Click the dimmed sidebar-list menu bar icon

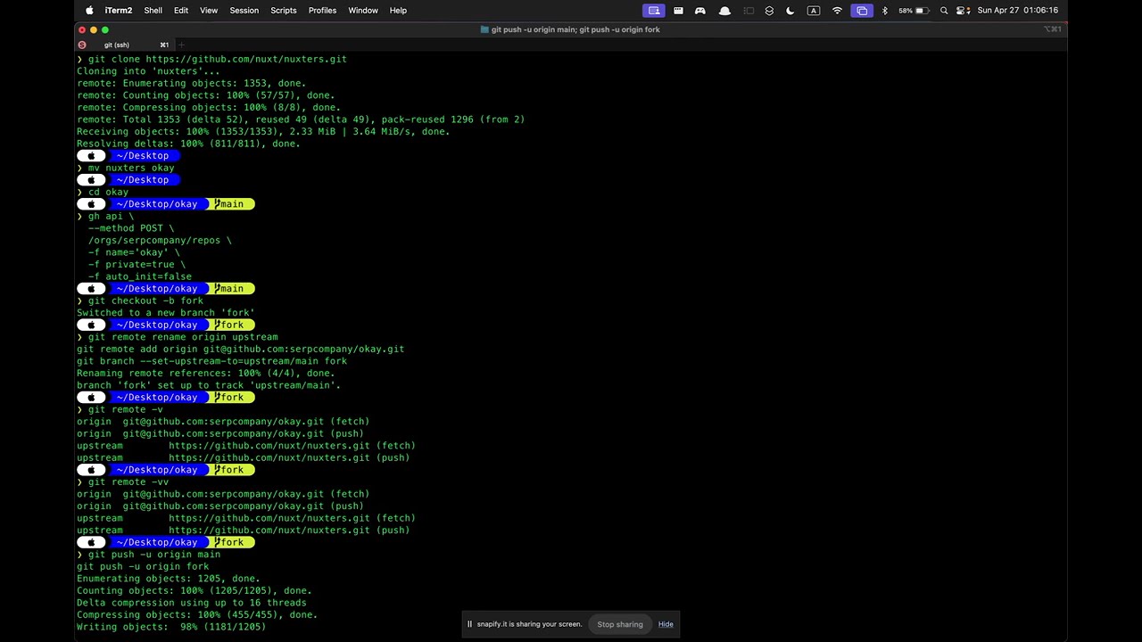[749, 11]
